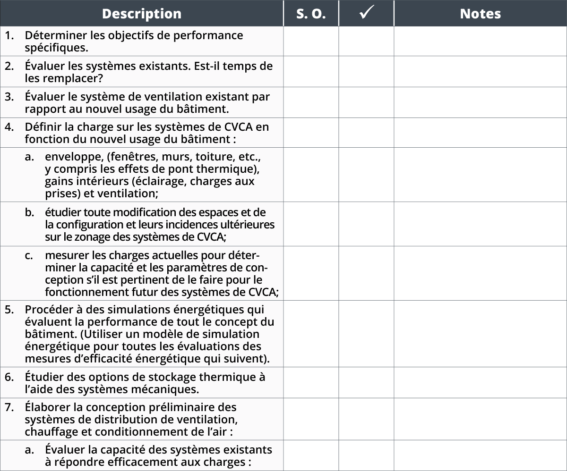The height and width of the screenshot is (471, 567).
Task: Click Notes cell for 'Déterminer les objectifs' row
Action: click(481, 42)
